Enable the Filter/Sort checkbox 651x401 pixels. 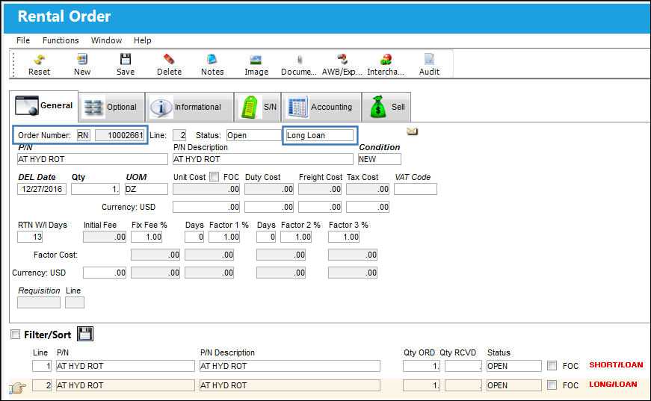16,335
